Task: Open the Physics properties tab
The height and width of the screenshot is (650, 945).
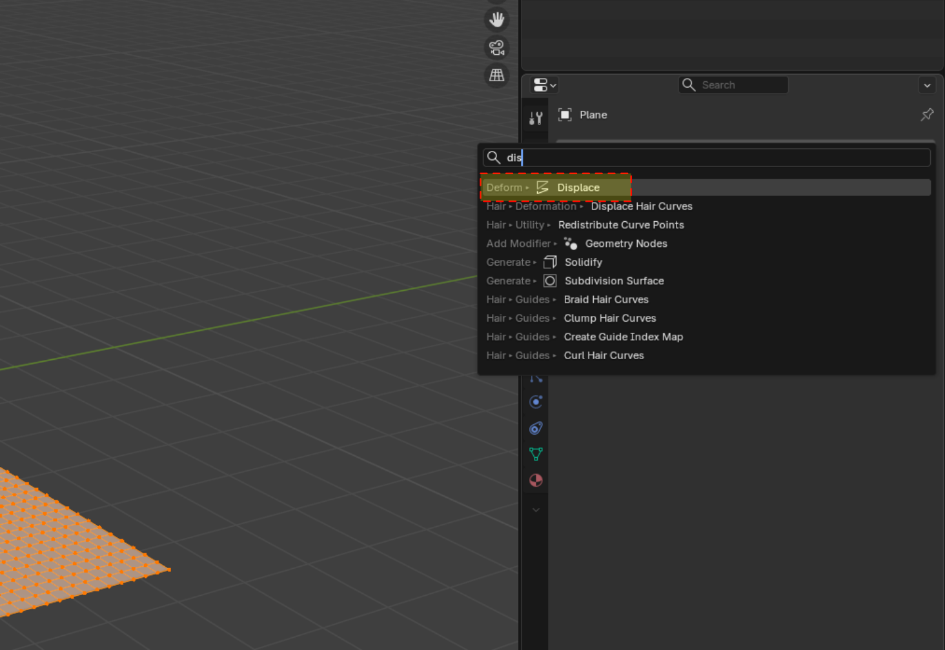Action: tap(536, 402)
